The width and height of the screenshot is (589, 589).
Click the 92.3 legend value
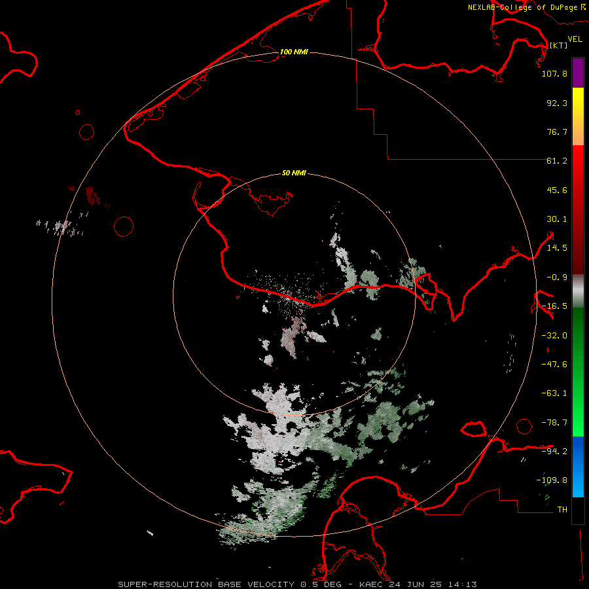[557, 103]
